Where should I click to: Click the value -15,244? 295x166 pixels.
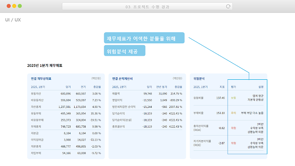coord(147,107)
